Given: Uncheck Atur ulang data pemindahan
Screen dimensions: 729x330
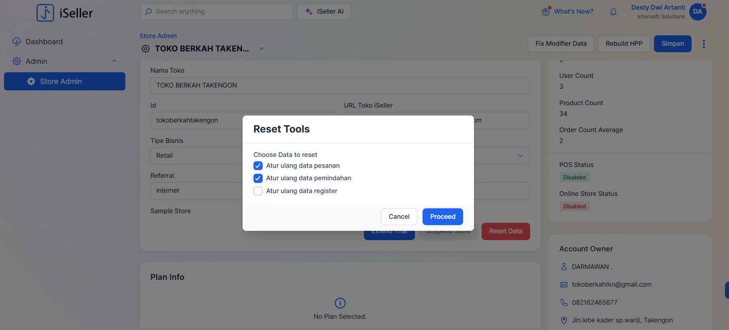Looking at the screenshot, I should (x=258, y=178).
